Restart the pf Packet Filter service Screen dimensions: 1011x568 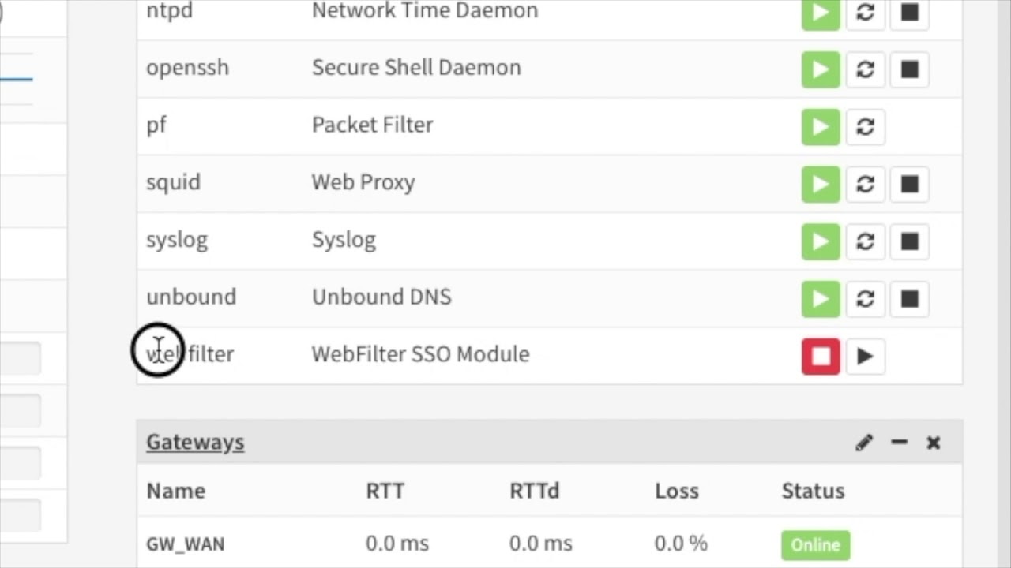[865, 127]
